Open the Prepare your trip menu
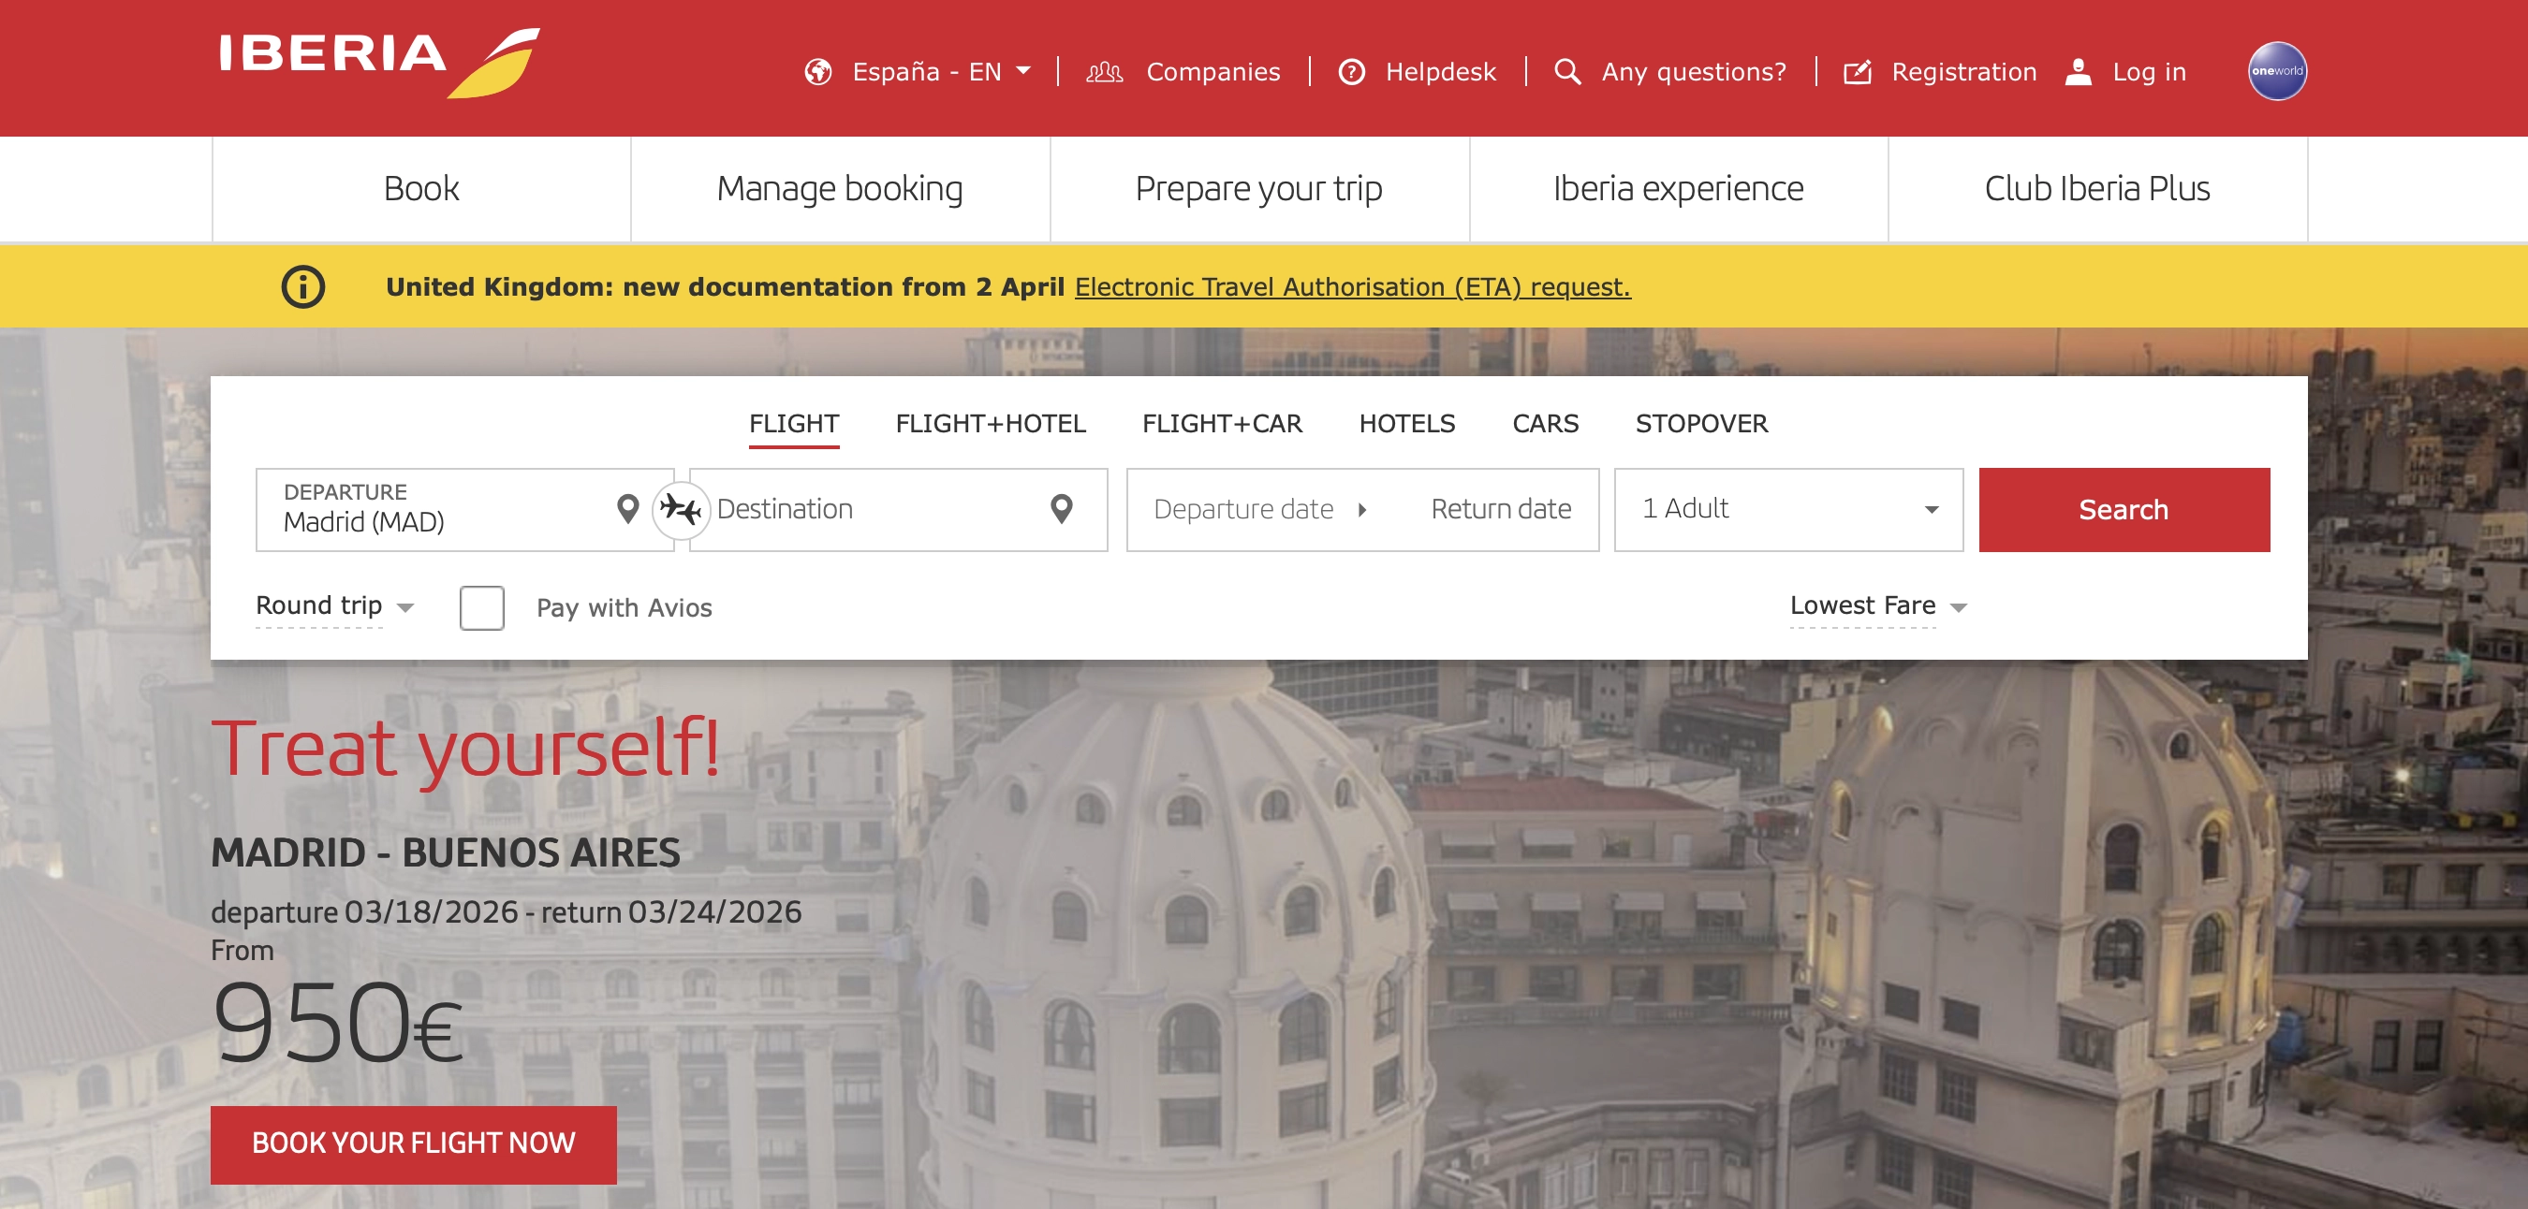The image size is (2528, 1209). (x=1259, y=189)
